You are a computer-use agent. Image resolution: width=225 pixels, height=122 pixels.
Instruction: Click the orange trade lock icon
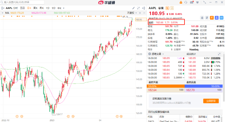pyautogui.click(x=181, y=2)
